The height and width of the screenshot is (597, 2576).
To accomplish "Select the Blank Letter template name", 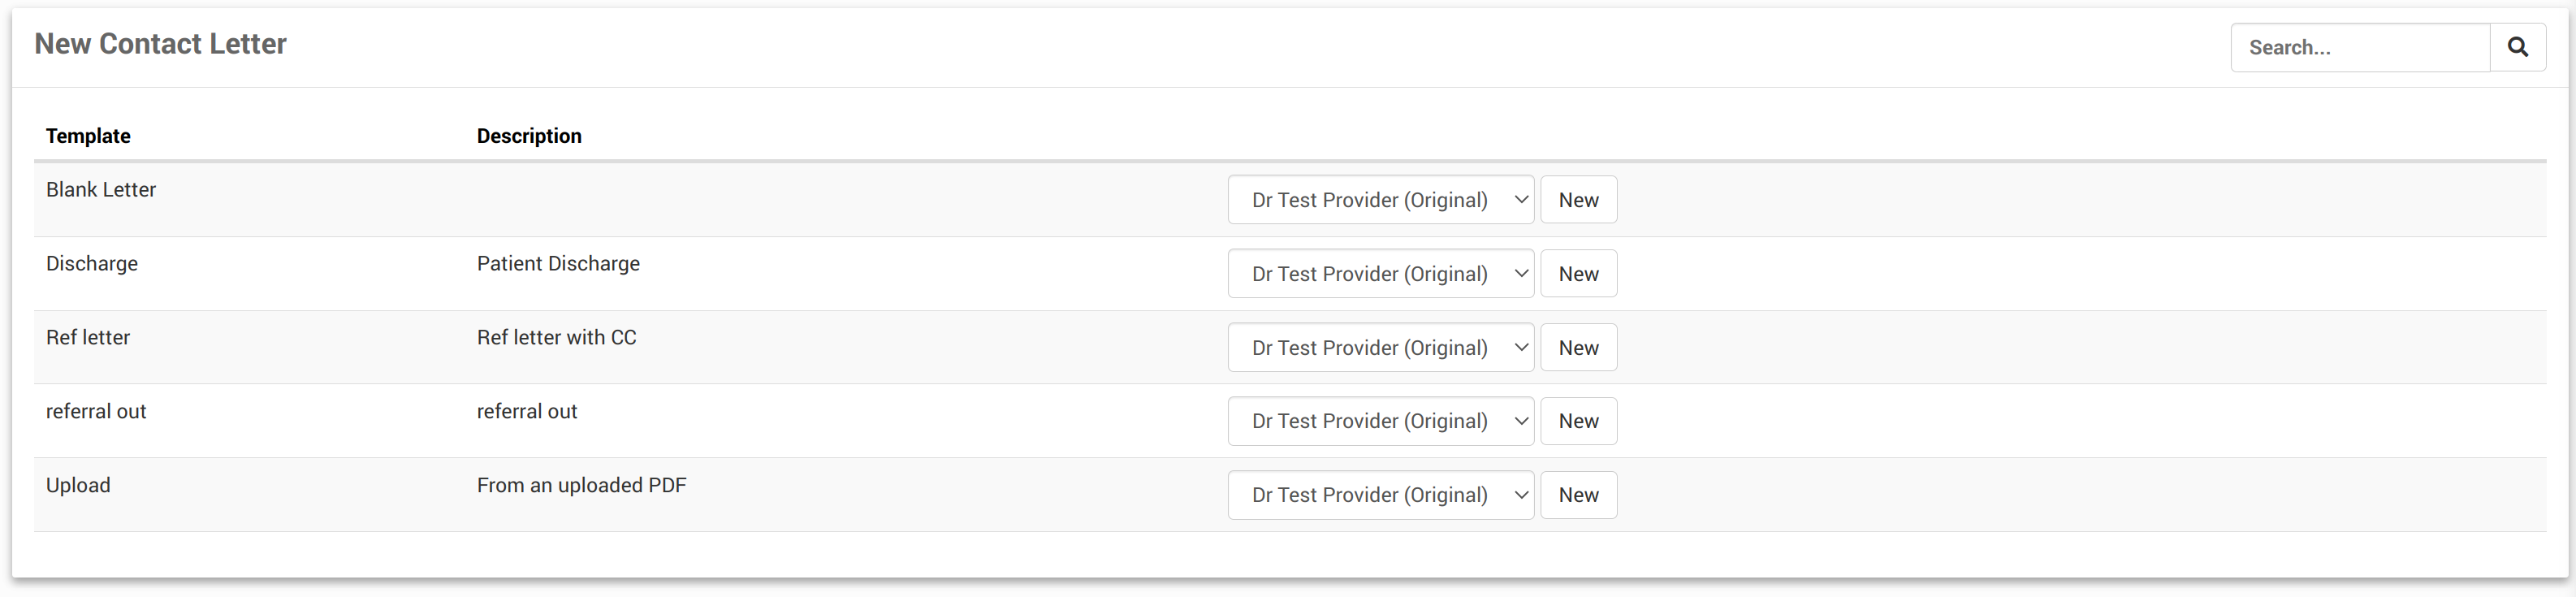I will [x=101, y=190].
